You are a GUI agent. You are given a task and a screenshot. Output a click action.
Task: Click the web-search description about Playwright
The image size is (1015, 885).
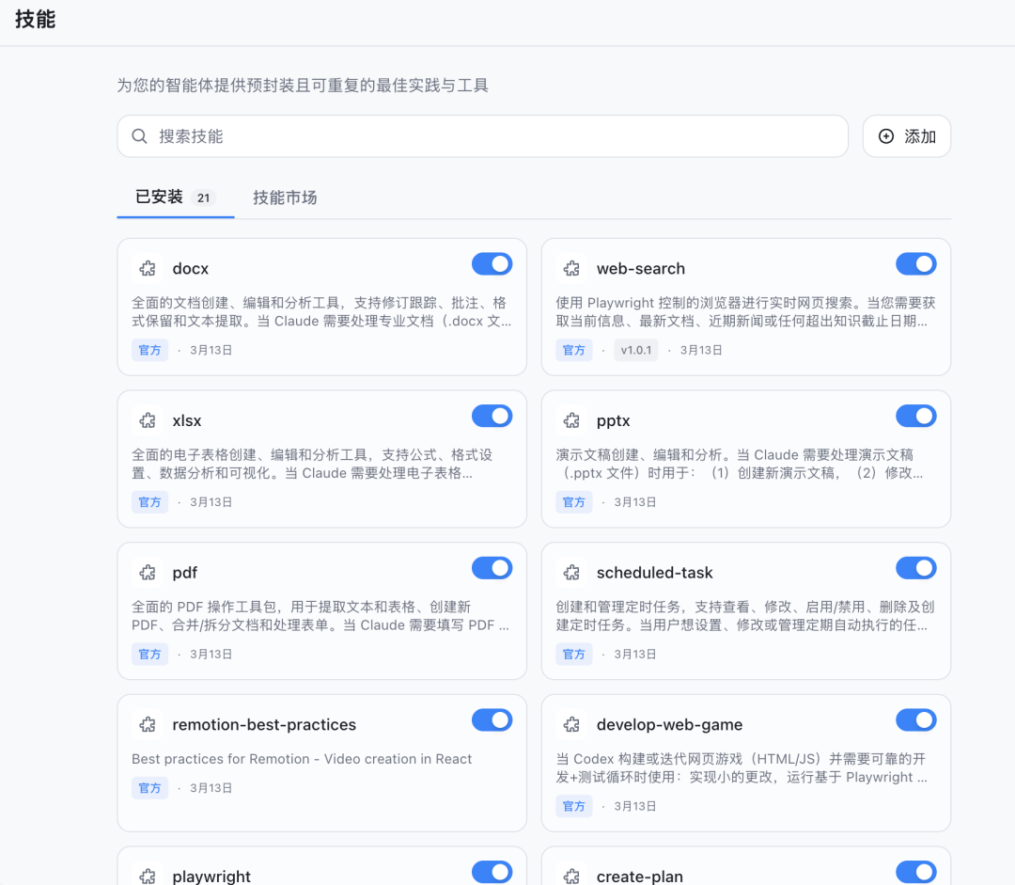pyautogui.click(x=745, y=311)
